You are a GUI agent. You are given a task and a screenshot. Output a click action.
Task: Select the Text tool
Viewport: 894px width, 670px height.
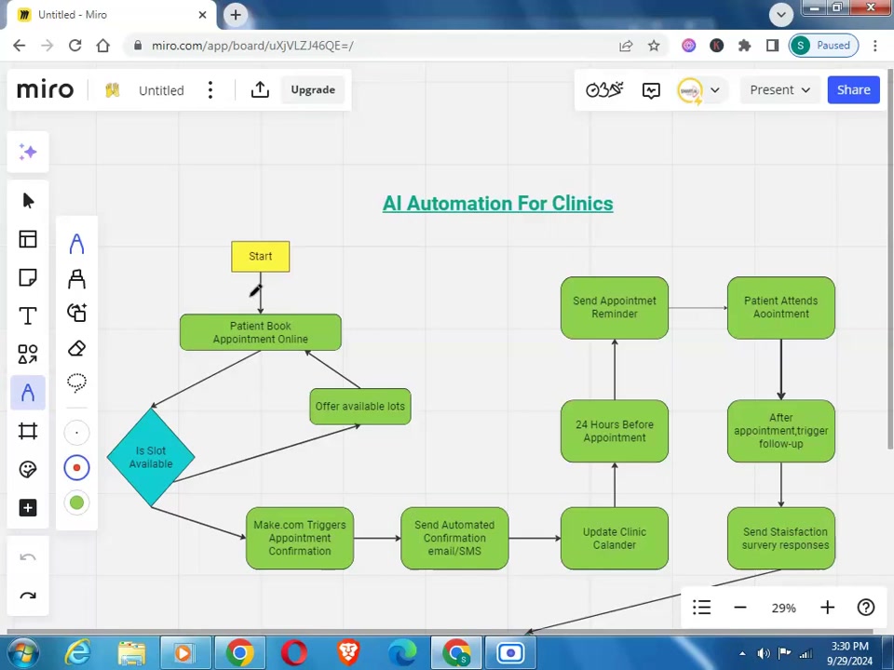[x=28, y=315]
